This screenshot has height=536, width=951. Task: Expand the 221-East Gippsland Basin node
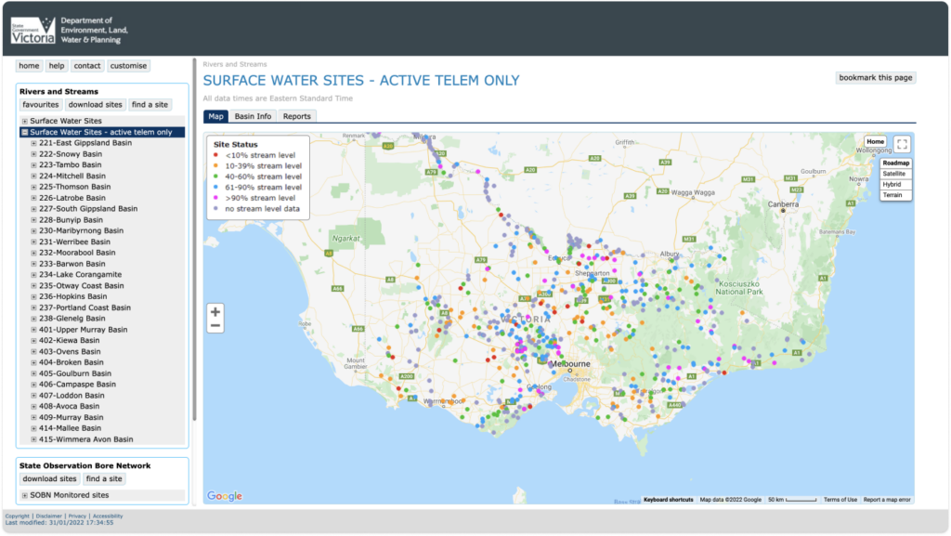(x=34, y=143)
